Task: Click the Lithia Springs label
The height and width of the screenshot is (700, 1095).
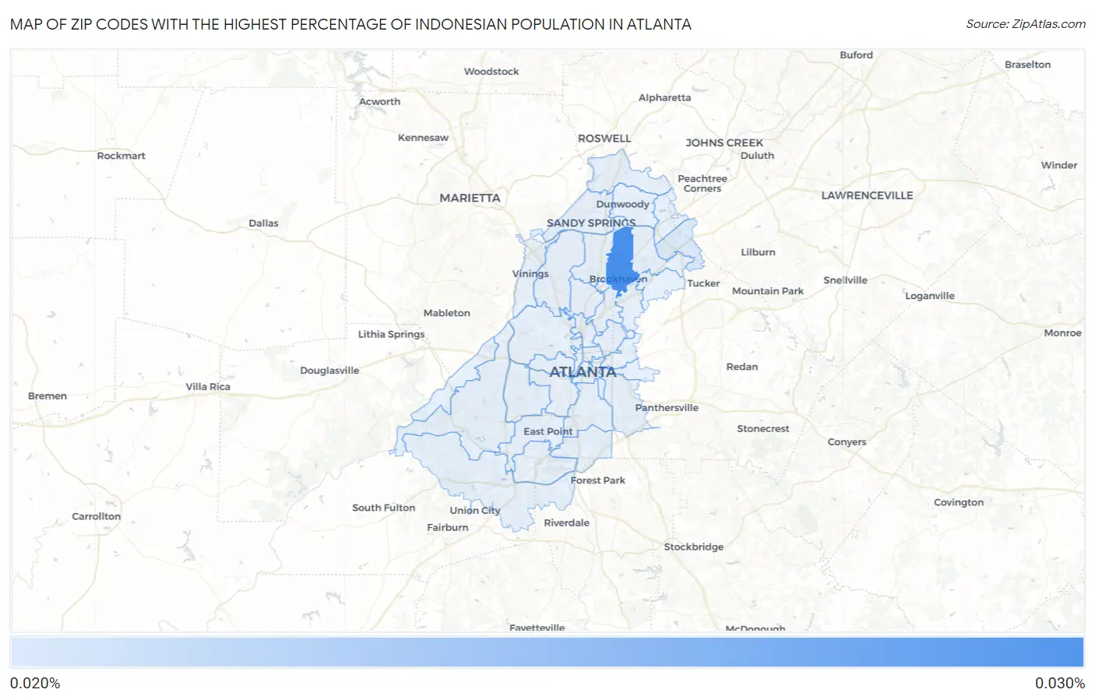Action: 391,335
